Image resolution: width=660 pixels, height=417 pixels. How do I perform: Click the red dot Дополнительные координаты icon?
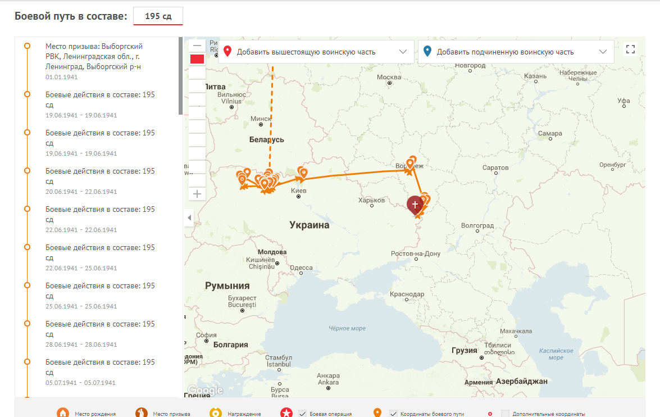pos(490,414)
